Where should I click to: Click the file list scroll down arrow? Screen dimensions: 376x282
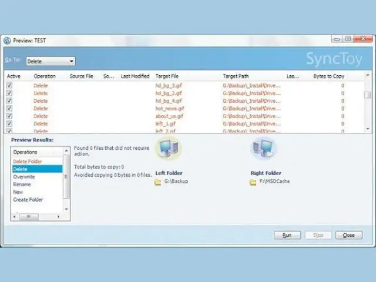(368, 129)
